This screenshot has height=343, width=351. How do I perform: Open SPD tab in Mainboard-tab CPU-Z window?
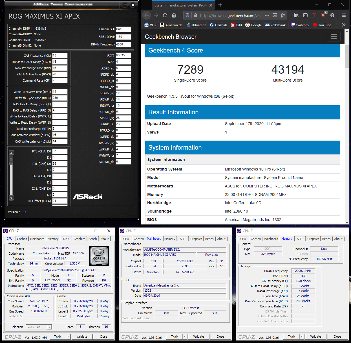[x=183, y=239]
